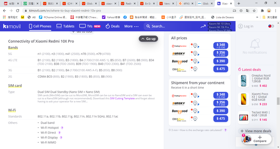The width and height of the screenshot is (280, 149).
Task: Open the SIM Cutting Template link
Action: (122, 99)
